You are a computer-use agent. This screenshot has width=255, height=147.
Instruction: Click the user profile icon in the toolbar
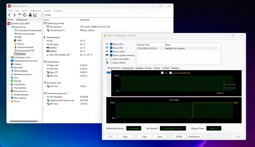click(x=30, y=15)
